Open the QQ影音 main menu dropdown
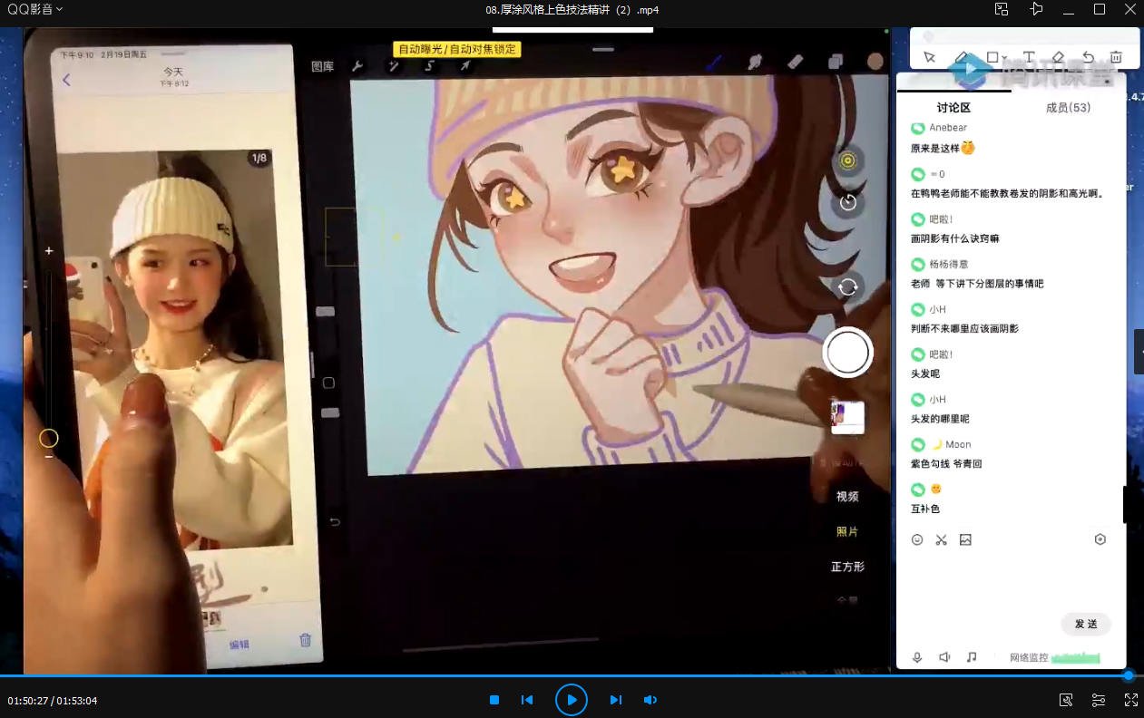Screen dimensions: 1144x718 point(35,9)
